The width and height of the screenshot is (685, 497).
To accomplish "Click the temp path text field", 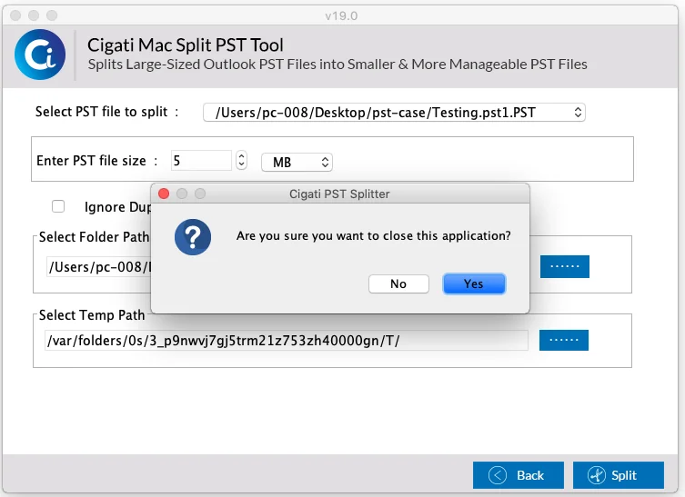I will [287, 341].
